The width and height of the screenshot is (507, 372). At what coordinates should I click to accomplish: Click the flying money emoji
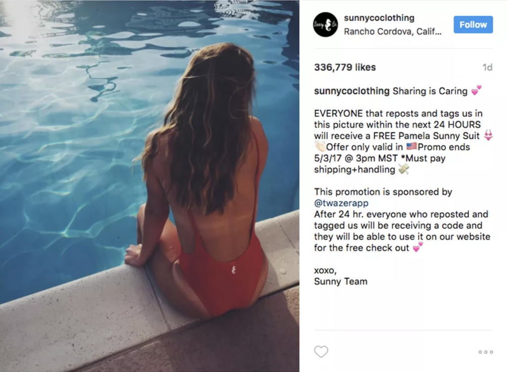[x=404, y=169]
